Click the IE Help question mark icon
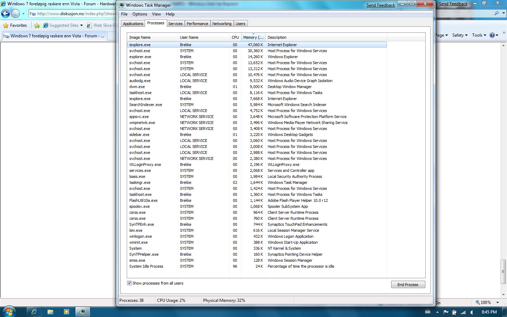This screenshot has height=317, width=507. coord(492,35)
